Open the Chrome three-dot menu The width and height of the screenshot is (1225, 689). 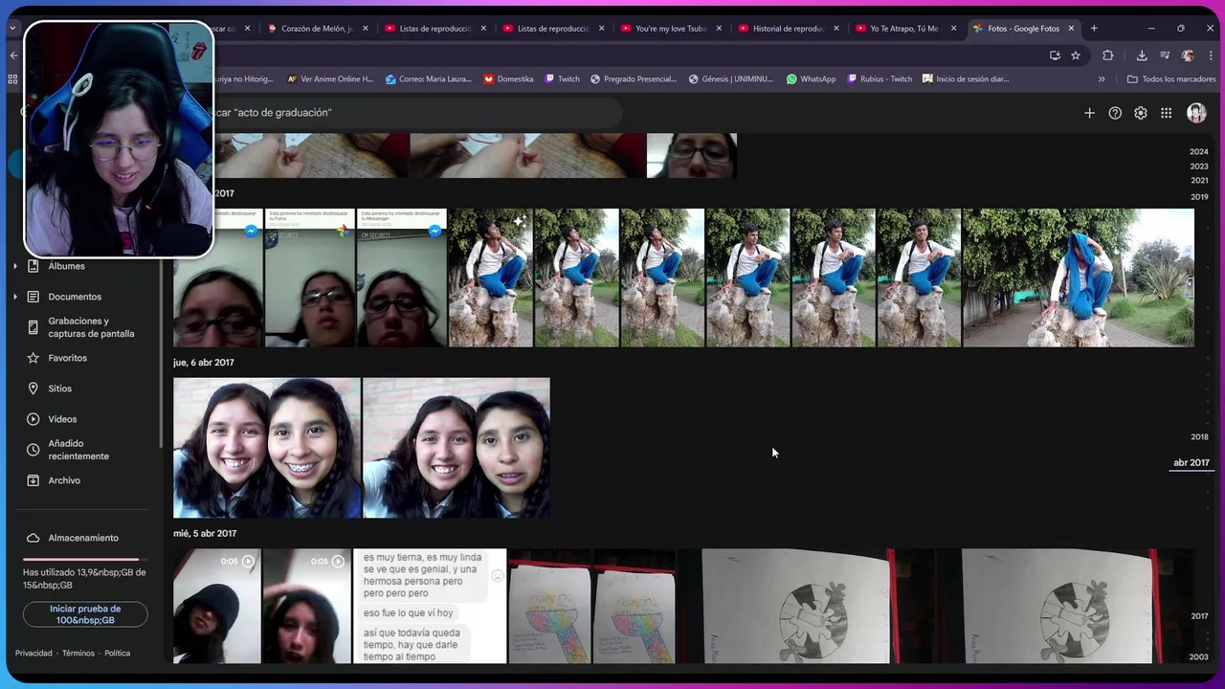pyautogui.click(x=1211, y=56)
